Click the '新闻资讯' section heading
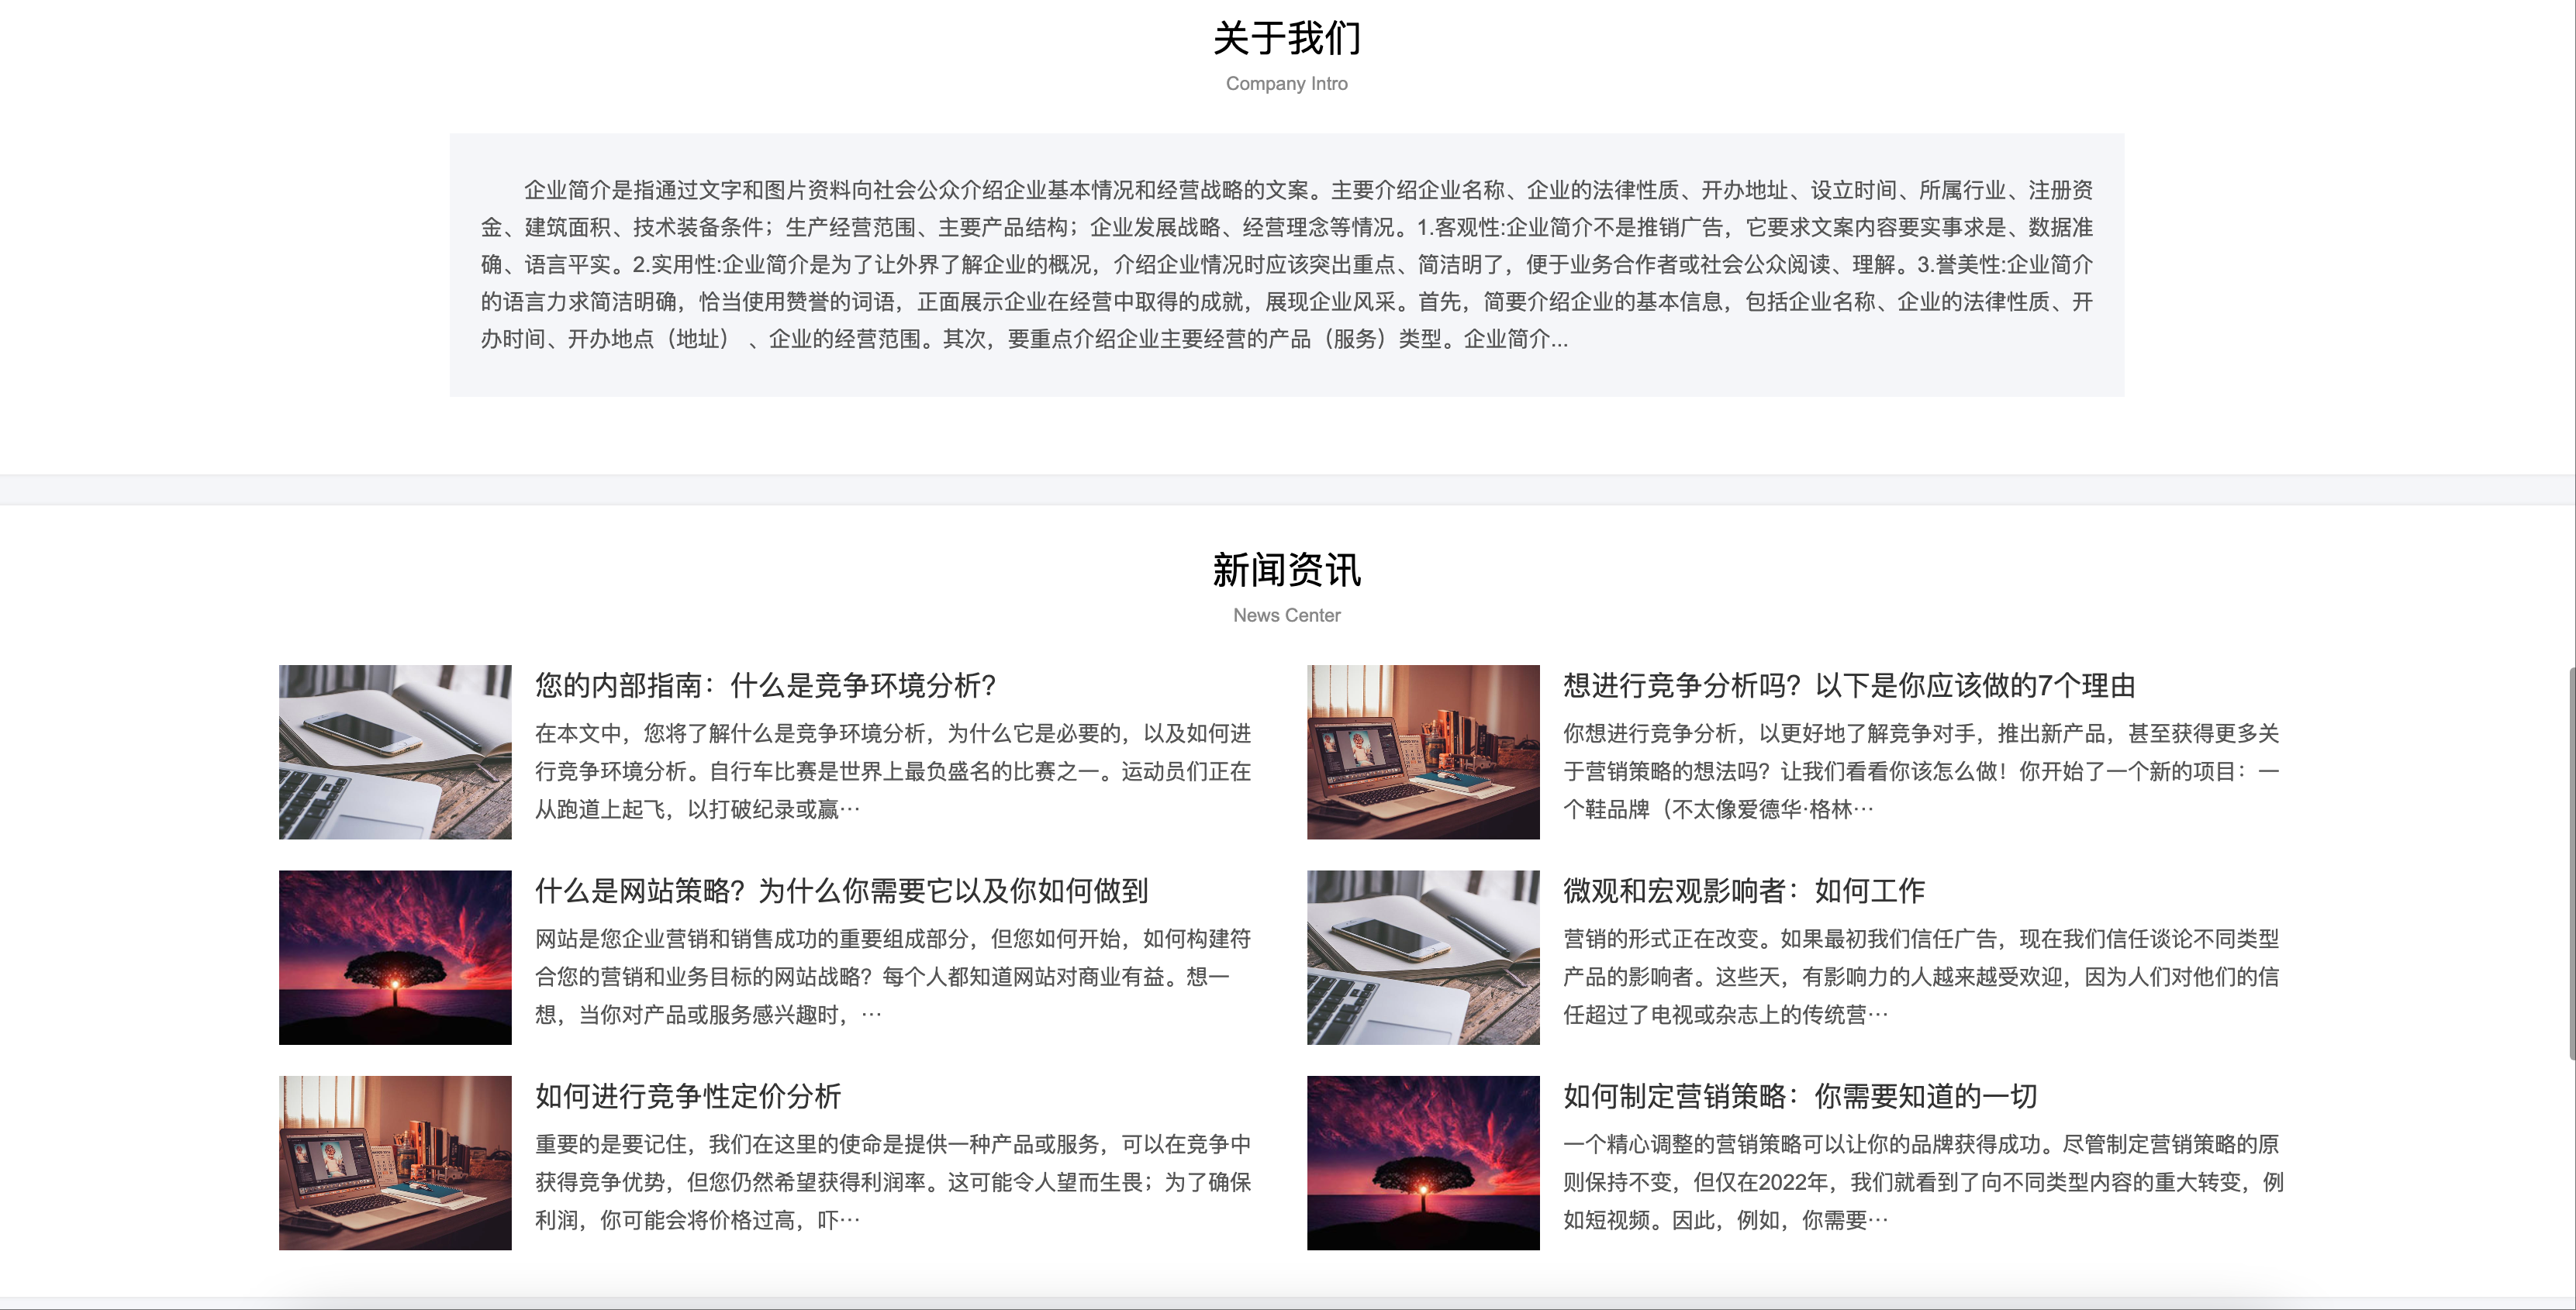Screen dimensions: 2576x1310 (1286, 570)
